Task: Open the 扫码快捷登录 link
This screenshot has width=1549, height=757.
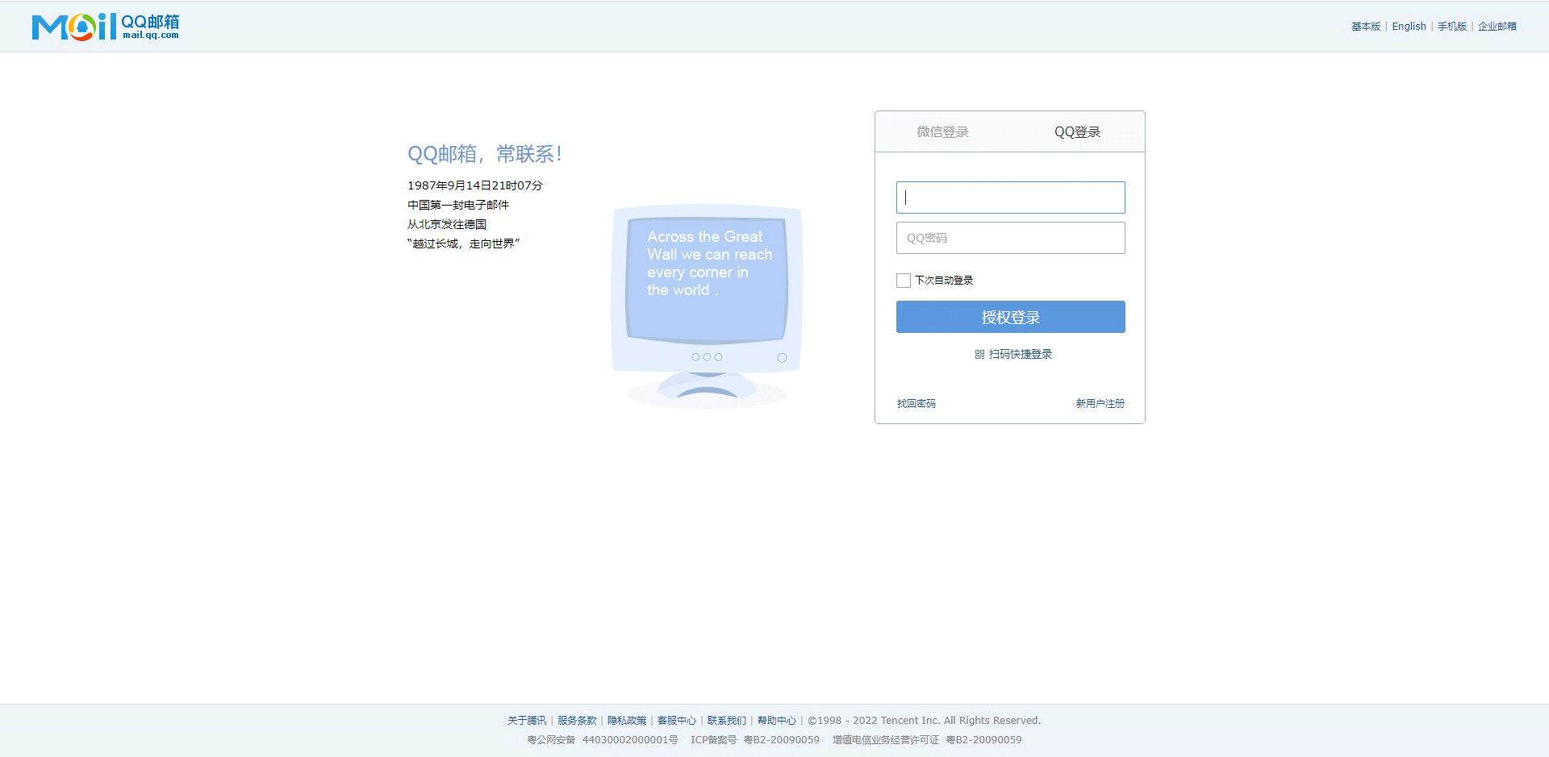Action: pyautogui.click(x=1021, y=355)
